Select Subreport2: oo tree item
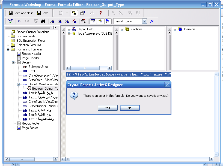Image resolution: width=223 pixels, height=166 pixels. pos(38,67)
